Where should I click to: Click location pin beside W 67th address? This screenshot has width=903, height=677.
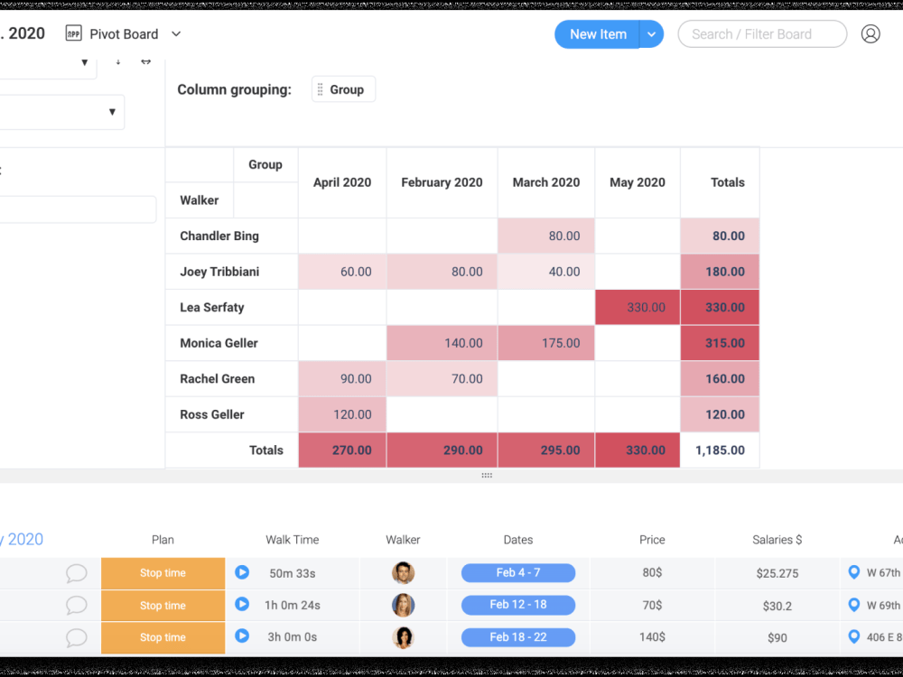(854, 572)
